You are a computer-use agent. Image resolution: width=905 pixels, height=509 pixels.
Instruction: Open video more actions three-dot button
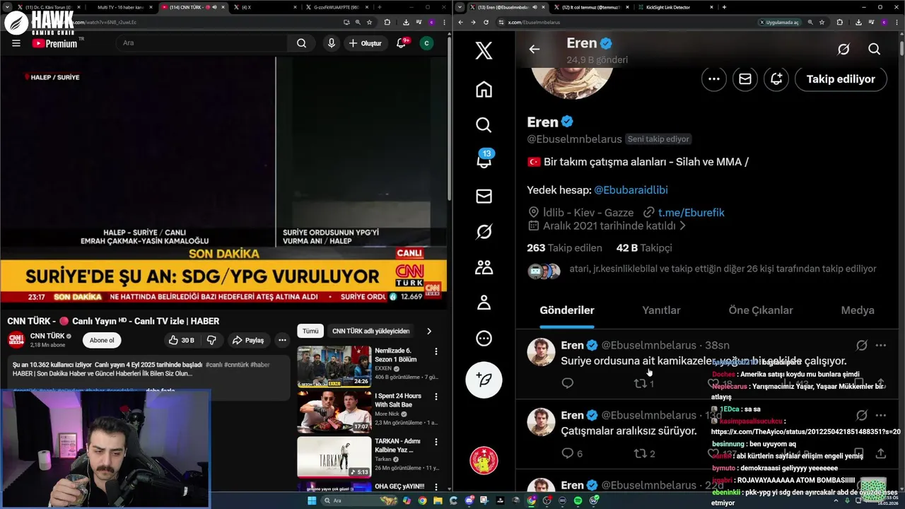click(x=282, y=340)
